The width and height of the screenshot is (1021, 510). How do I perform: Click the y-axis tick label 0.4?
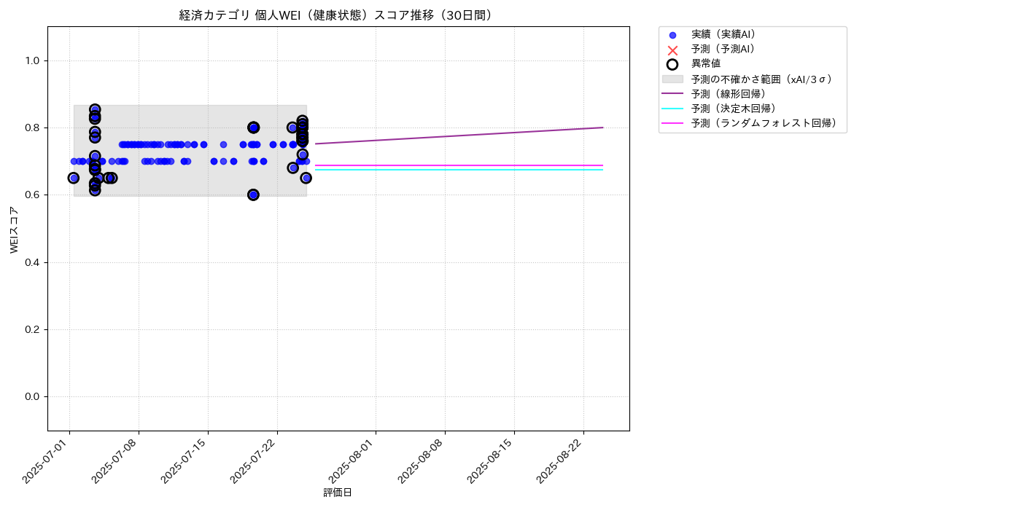[34, 262]
